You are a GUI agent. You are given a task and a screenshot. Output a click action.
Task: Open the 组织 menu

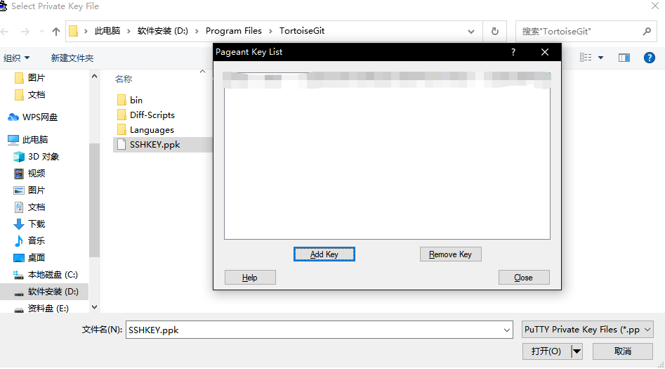point(17,58)
